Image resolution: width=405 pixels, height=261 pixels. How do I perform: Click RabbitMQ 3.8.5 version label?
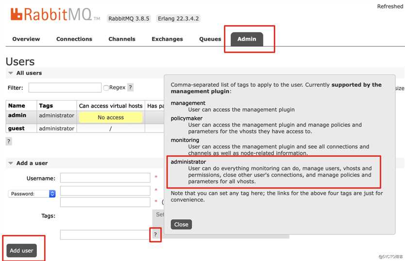pyautogui.click(x=129, y=18)
